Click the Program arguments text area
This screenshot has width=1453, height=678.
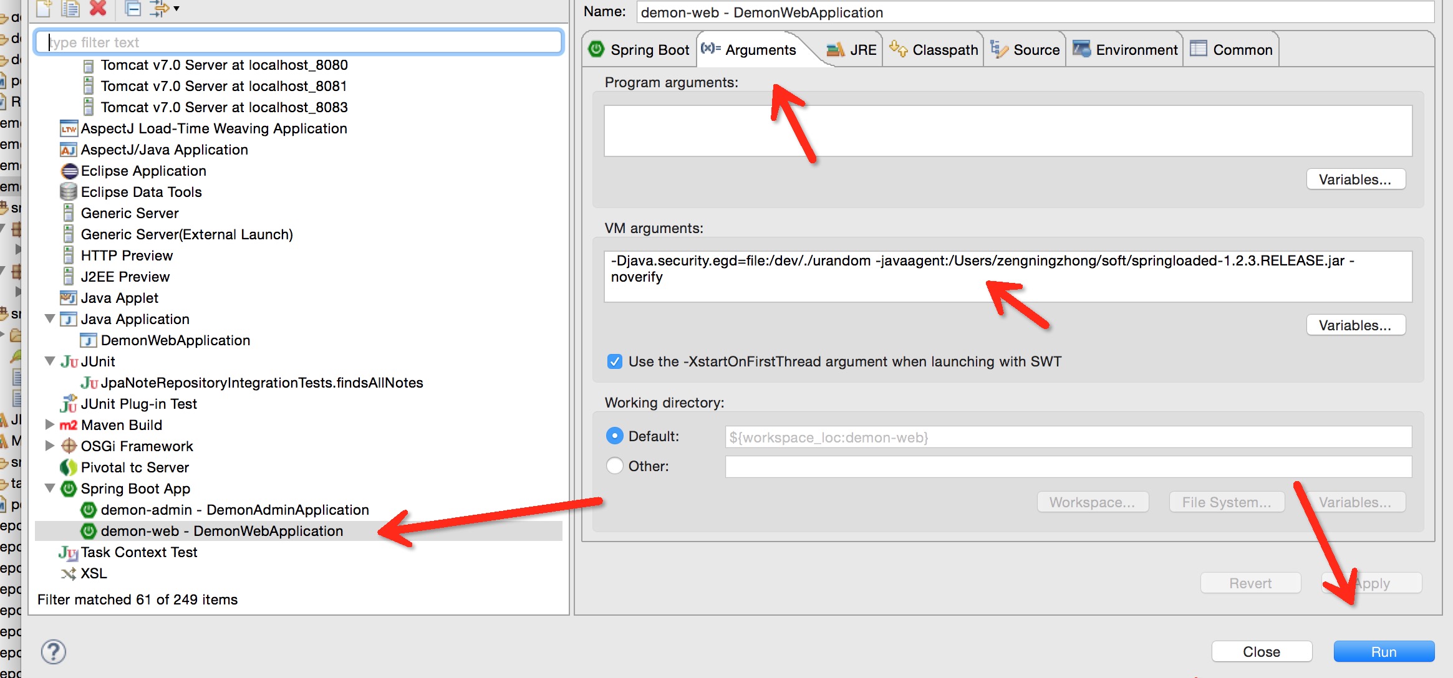pyautogui.click(x=1008, y=131)
